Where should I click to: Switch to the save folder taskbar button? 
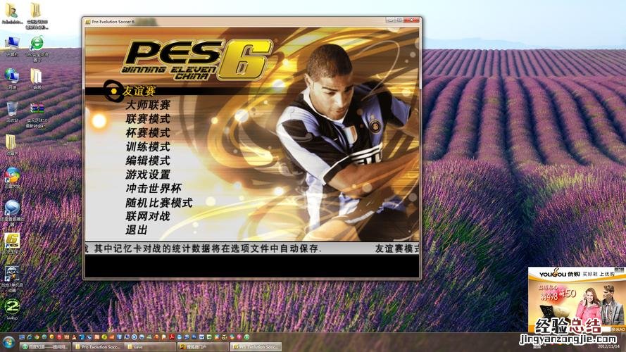pyautogui.click(x=150, y=347)
